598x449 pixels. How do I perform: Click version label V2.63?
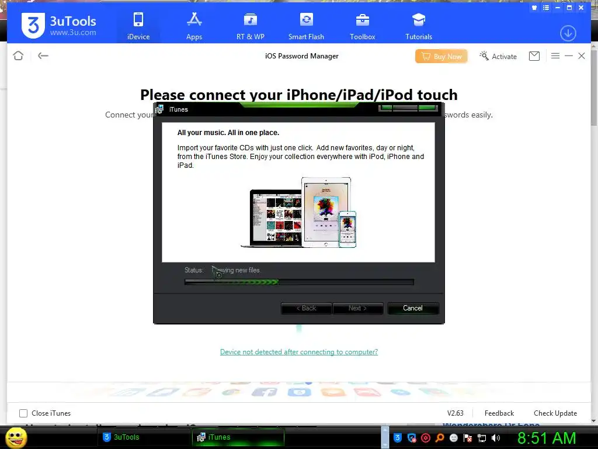[456, 413]
